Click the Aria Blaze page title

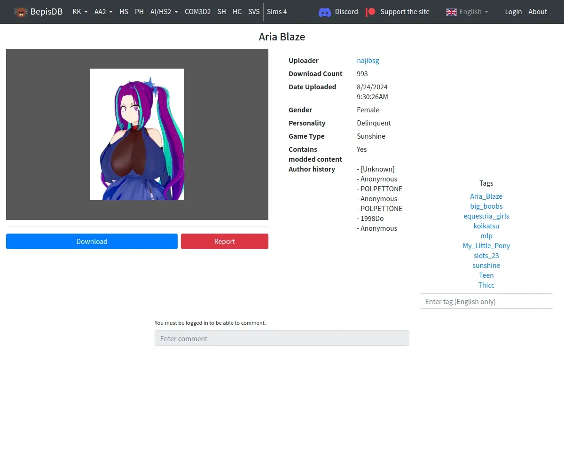pos(282,37)
